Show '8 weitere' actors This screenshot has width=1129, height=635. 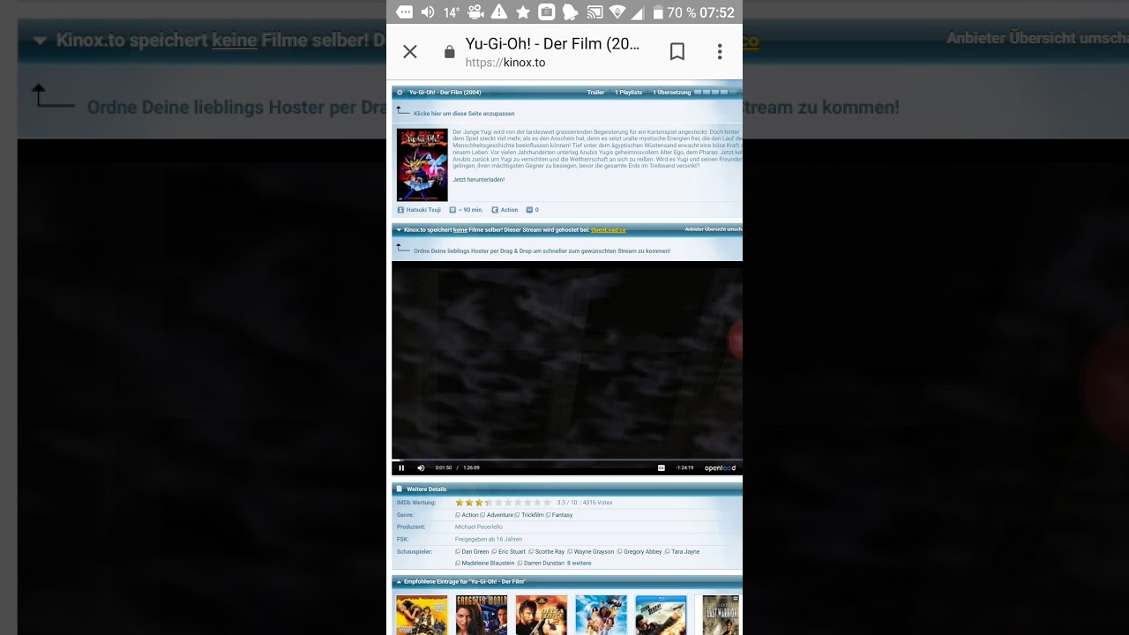(579, 563)
